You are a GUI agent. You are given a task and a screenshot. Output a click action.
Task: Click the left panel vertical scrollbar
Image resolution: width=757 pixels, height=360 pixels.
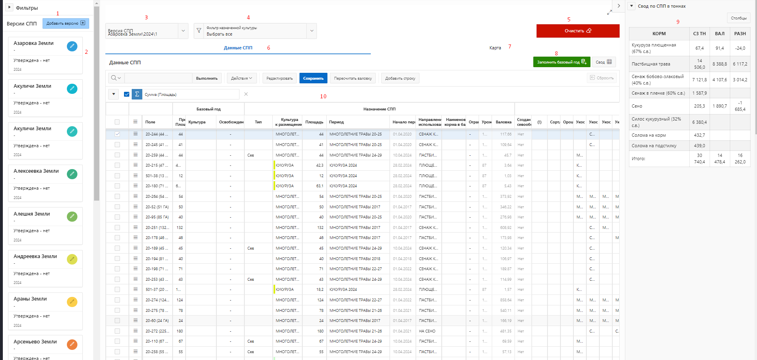click(96, 101)
